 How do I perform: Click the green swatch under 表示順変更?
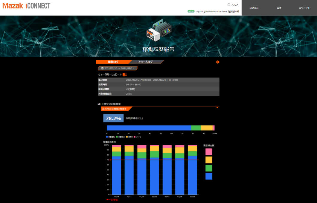tap(209, 168)
